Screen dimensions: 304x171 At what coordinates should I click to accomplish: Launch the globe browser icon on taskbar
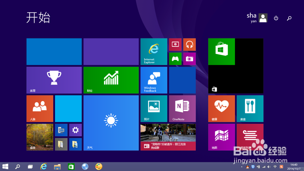[x=85, y=166]
